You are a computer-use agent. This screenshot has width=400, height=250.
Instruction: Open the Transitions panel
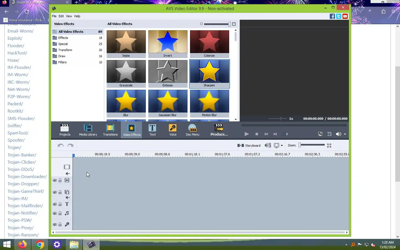point(110,130)
